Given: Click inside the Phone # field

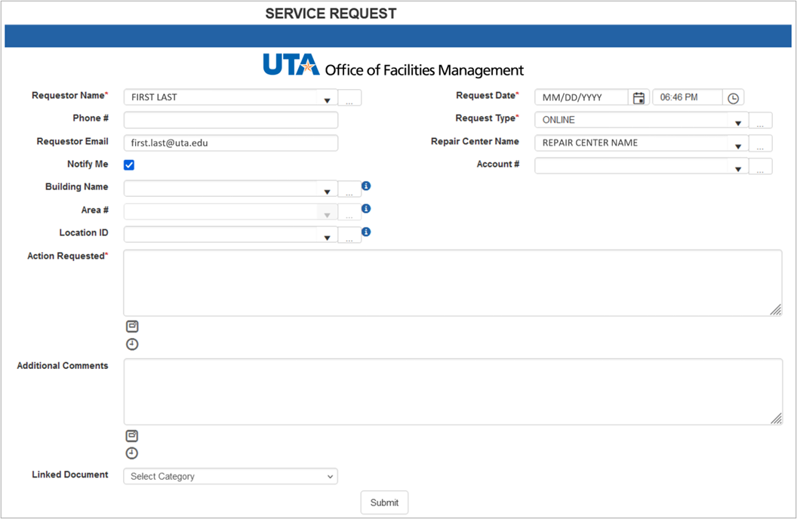Looking at the screenshot, I should pos(230,119).
